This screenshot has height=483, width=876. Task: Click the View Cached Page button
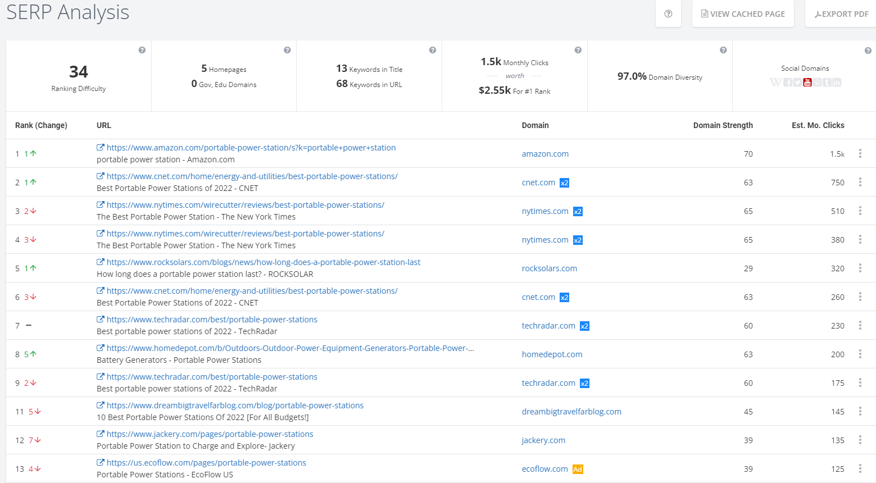click(x=743, y=14)
